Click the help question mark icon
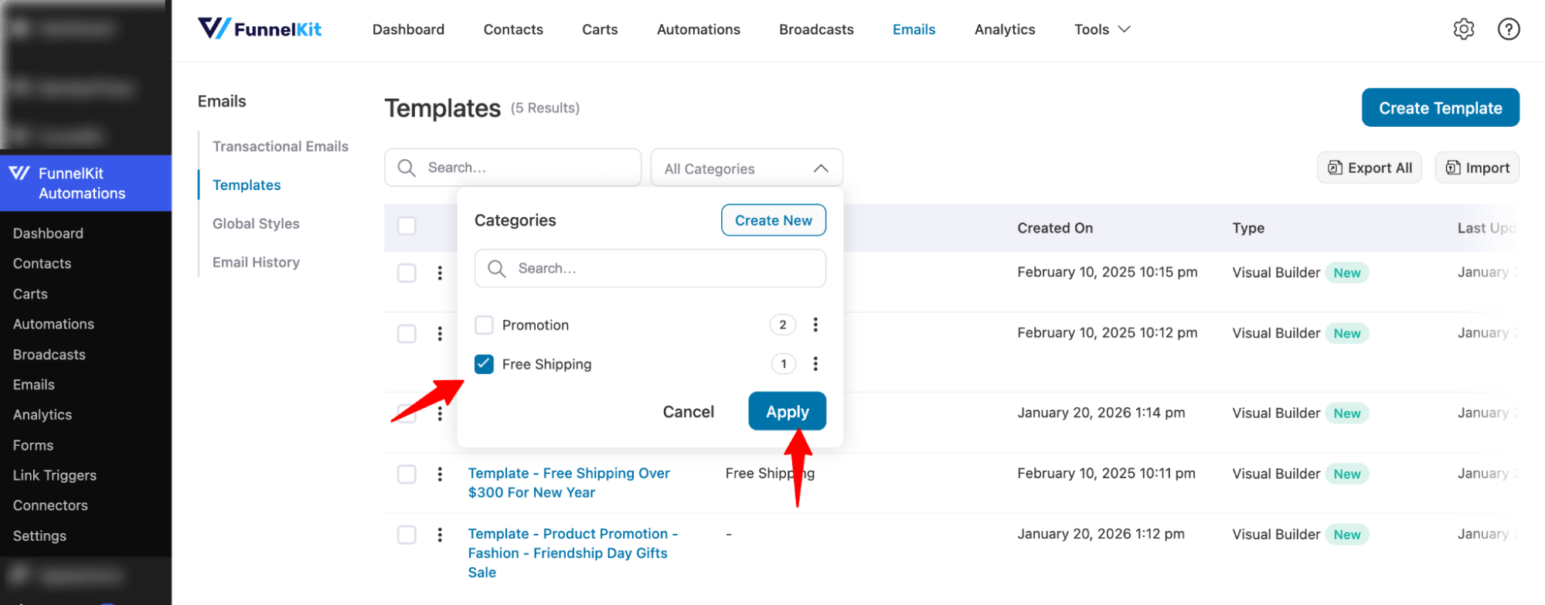Screen dimensions: 1545x605 [x=1509, y=29]
